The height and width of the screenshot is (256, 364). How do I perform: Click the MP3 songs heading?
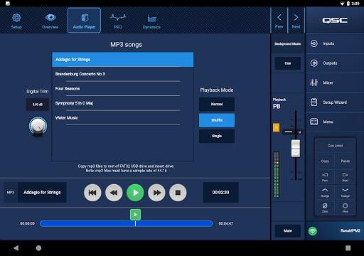[126, 45]
